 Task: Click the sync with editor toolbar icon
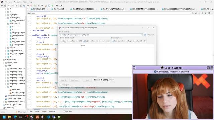(x=21, y=6)
